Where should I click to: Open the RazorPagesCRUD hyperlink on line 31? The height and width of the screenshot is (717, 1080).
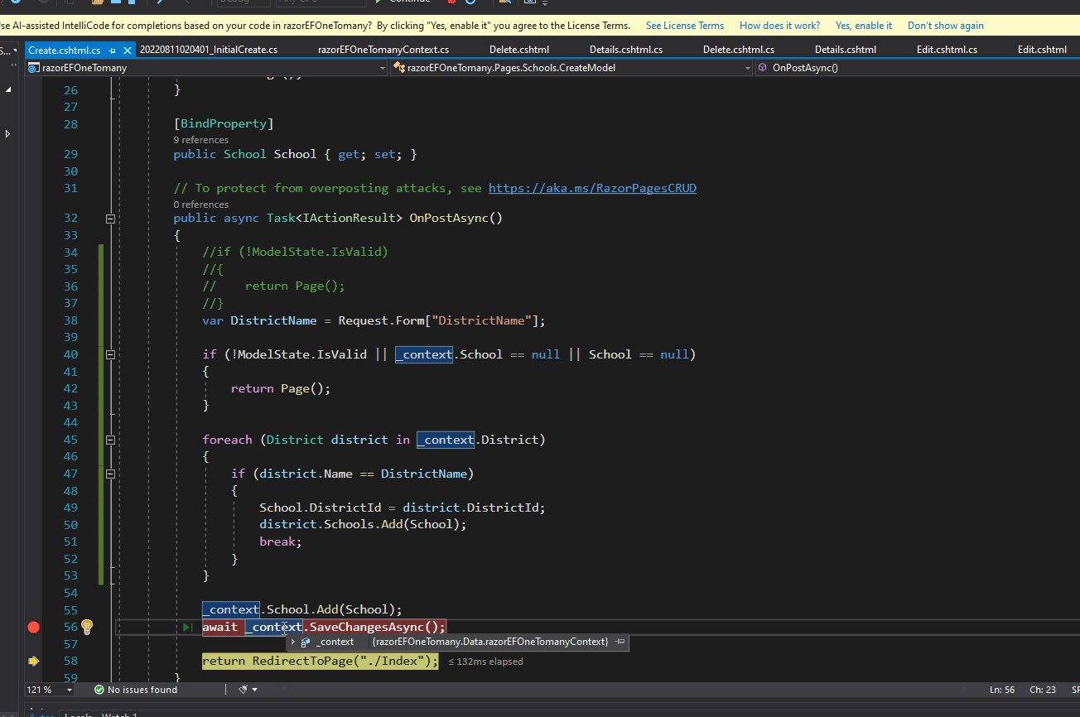coord(592,187)
